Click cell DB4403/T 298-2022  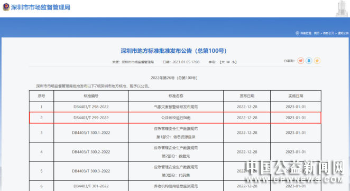click(91, 107)
